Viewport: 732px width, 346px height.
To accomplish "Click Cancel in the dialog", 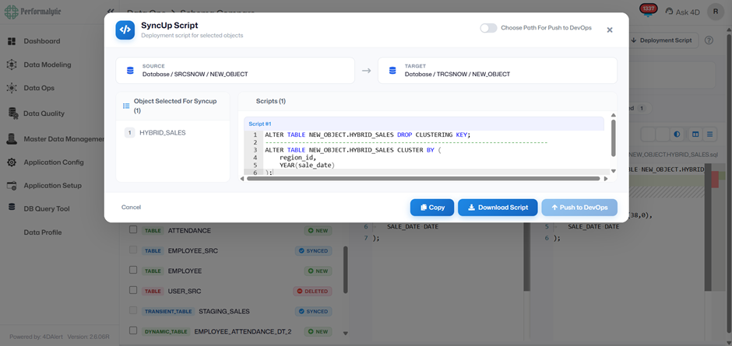I will (131, 207).
